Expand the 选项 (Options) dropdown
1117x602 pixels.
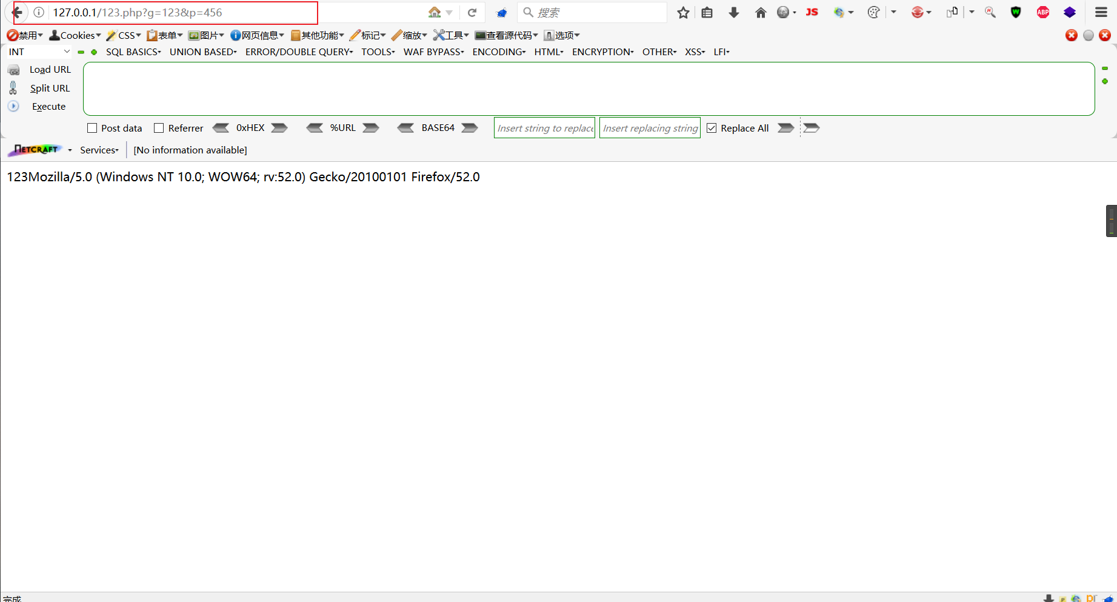tap(562, 35)
